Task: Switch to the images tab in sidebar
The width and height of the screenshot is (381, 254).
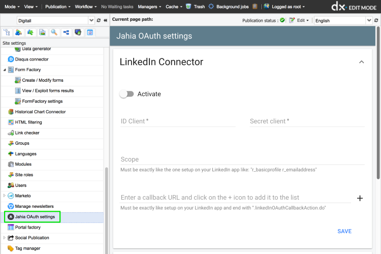Action: (x=42, y=33)
